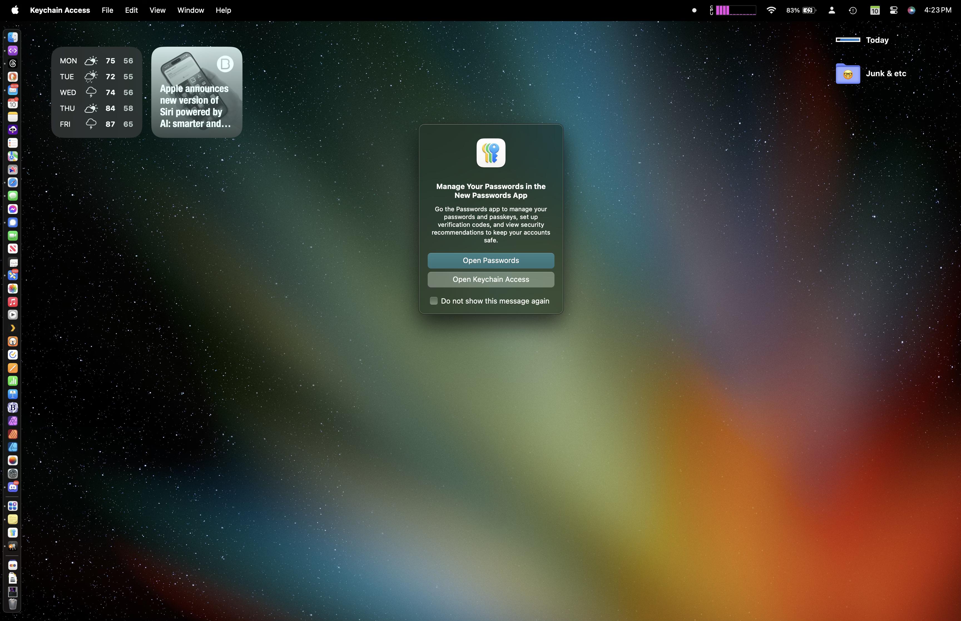Screen dimensions: 961x621
Task: Open the Keychain Access application menu
Action: click(60, 10)
